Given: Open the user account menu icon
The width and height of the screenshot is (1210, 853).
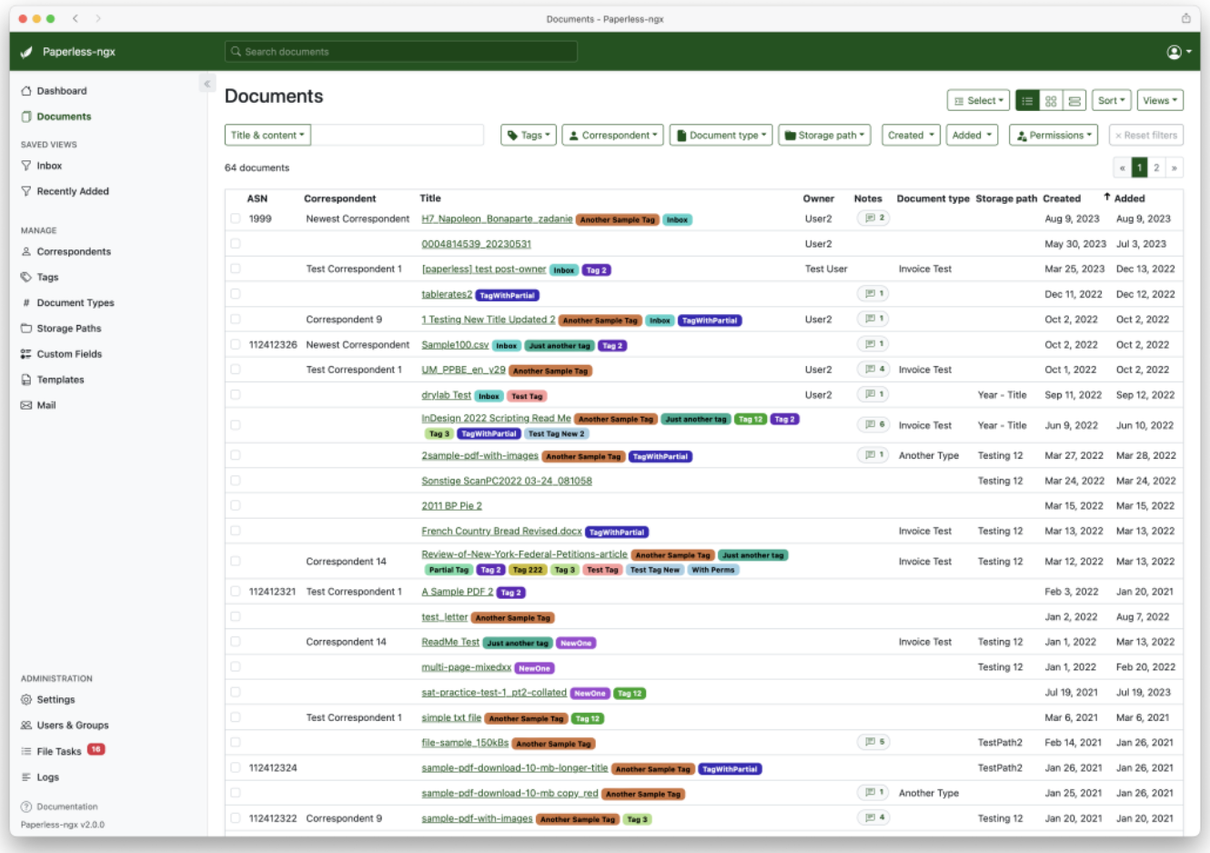Looking at the screenshot, I should pos(1179,52).
